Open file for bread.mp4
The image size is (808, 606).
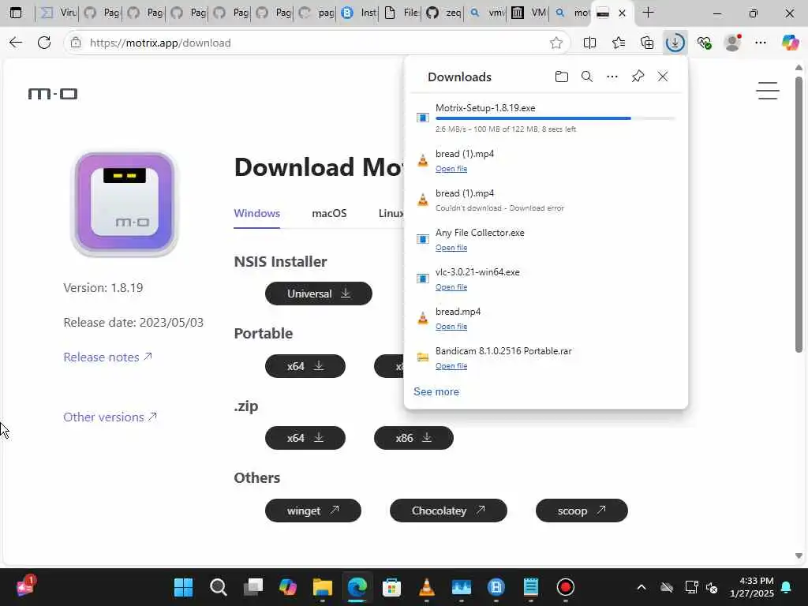(451, 327)
